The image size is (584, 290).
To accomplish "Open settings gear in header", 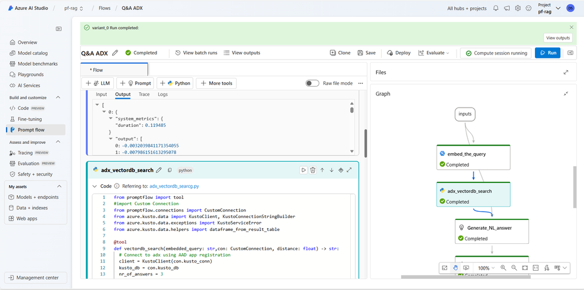I will (x=517, y=8).
